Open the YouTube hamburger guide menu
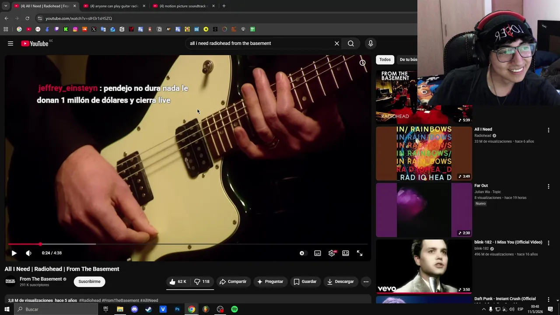The width and height of the screenshot is (560, 315). point(10,43)
